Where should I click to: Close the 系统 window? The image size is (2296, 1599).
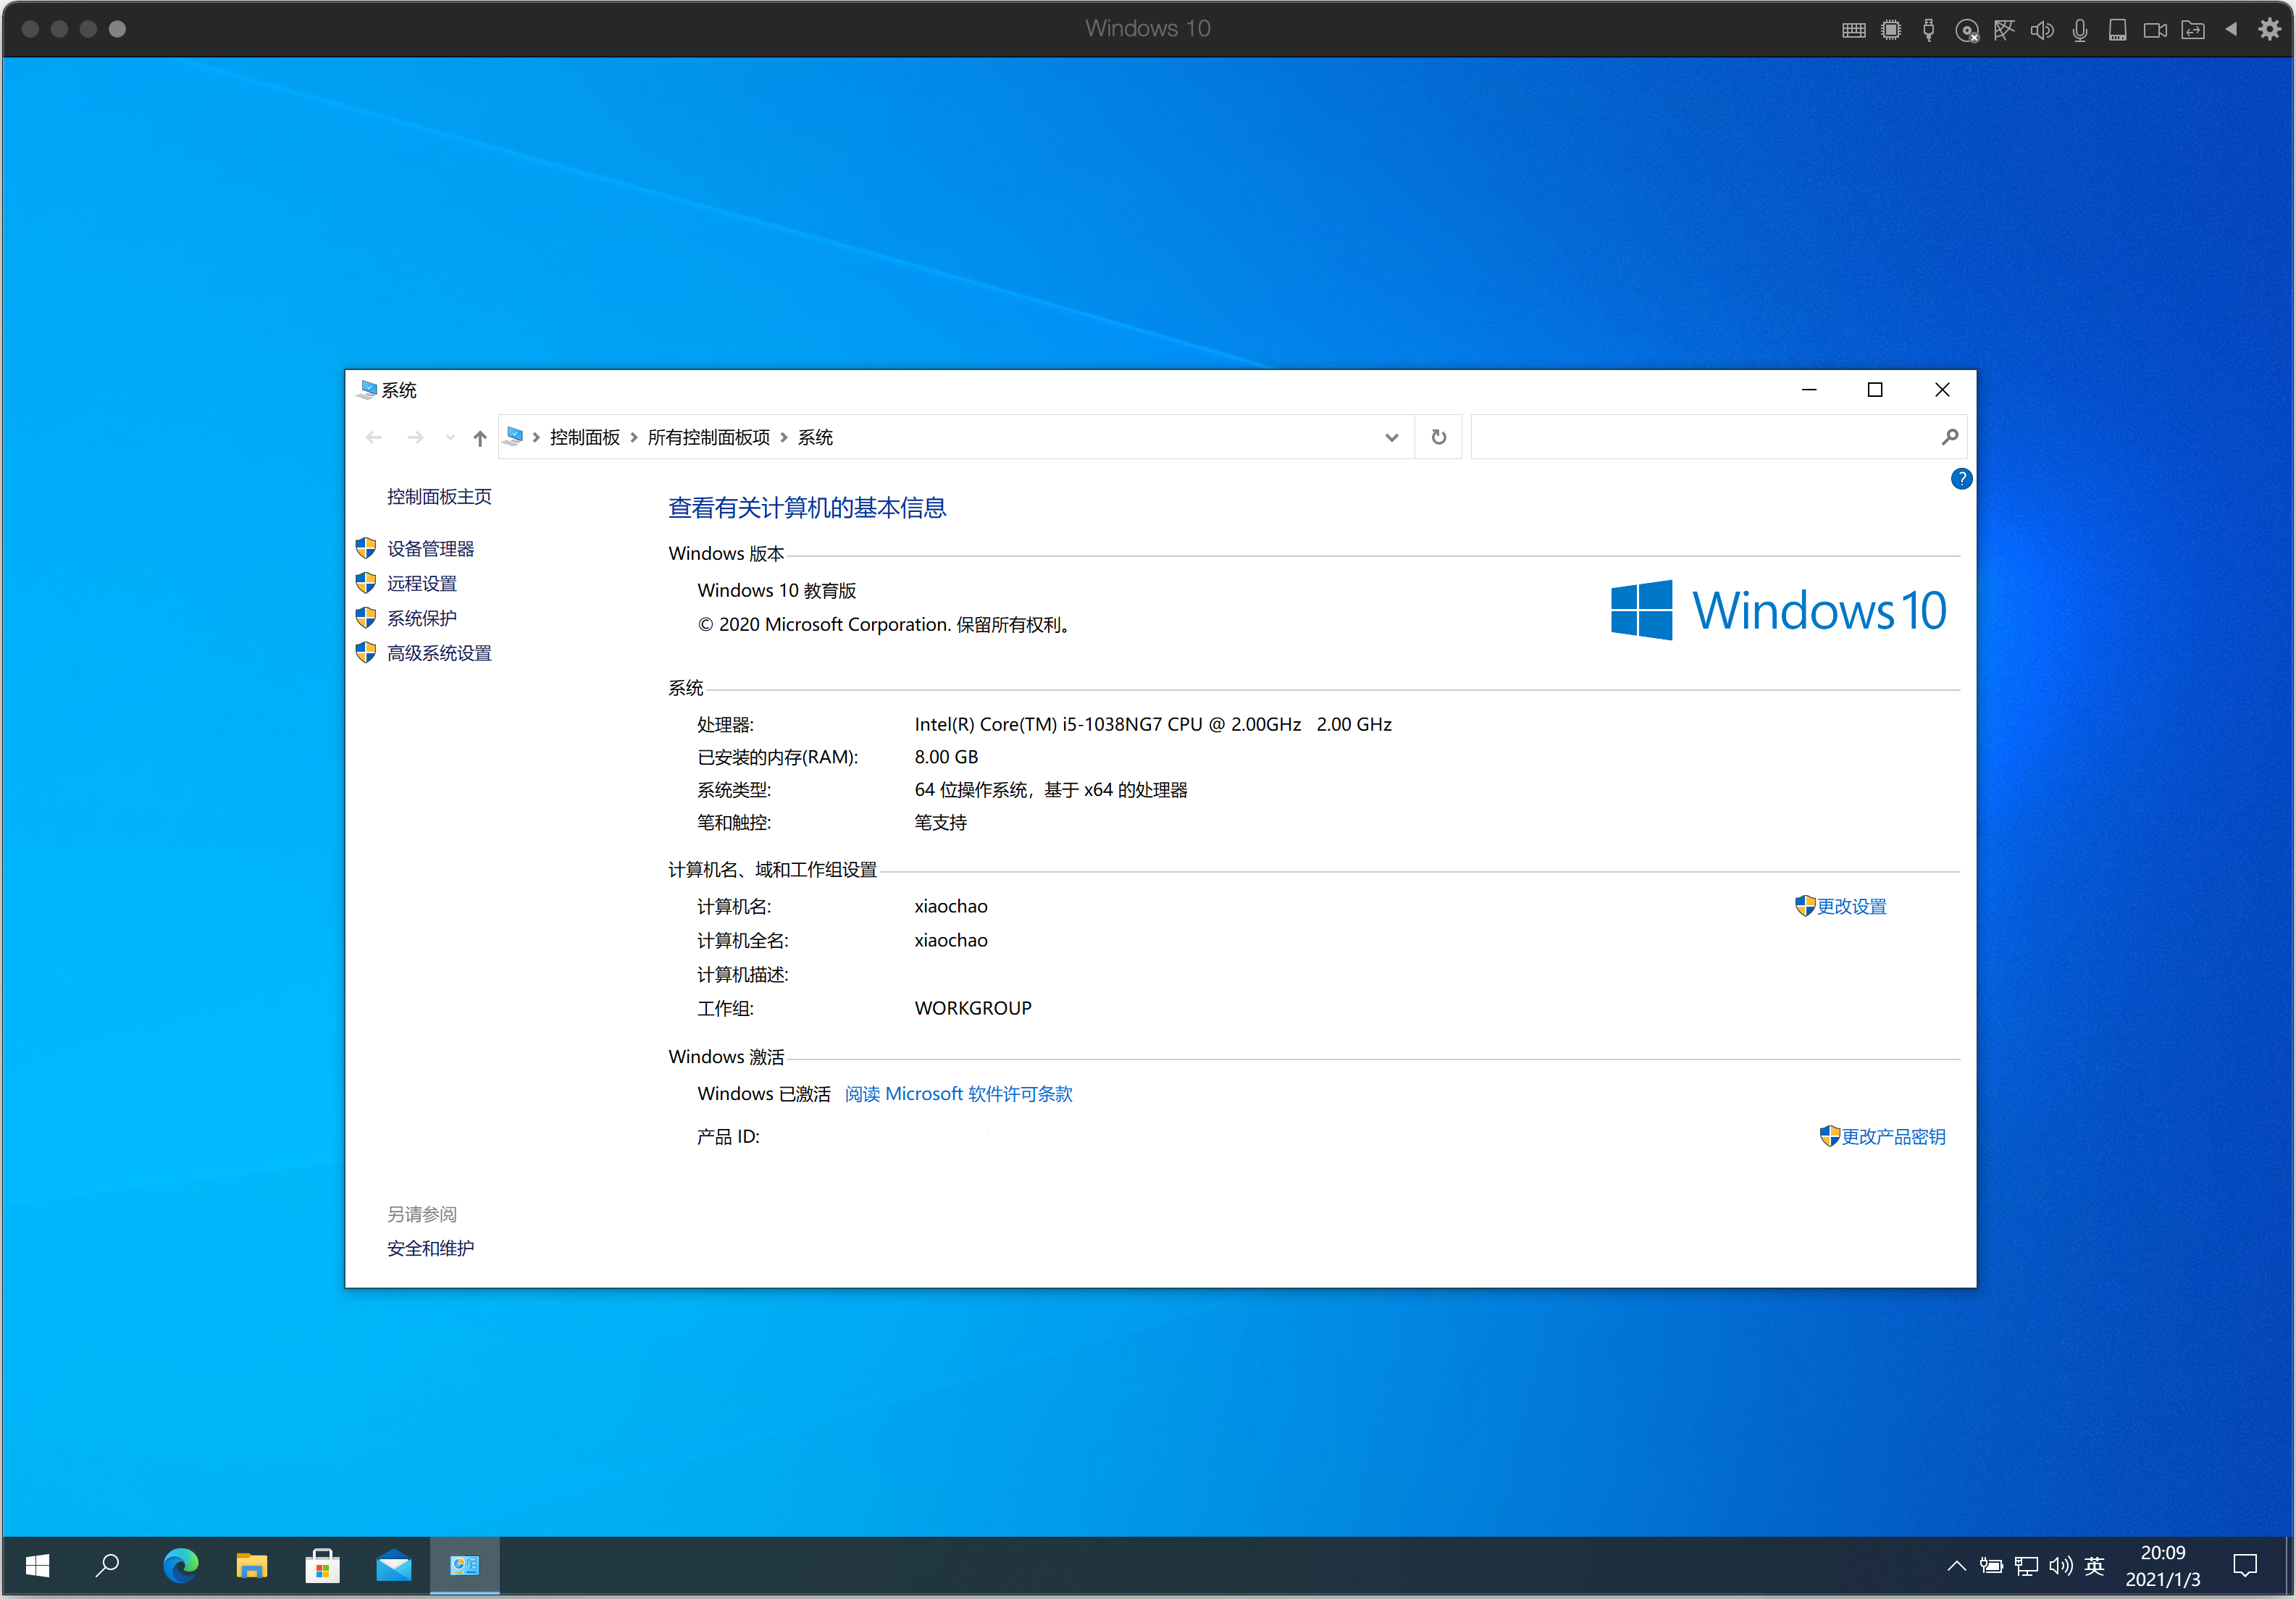[x=1942, y=390]
